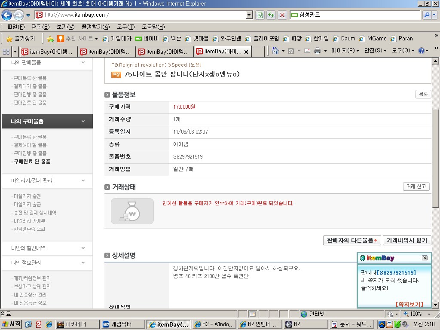This screenshot has height=330, width=440.
Task: Click the 거래내역서 받기 button
Action: coord(407,241)
